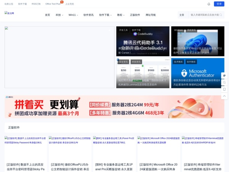Expand the Win11 menu dropdown
The width and height of the screenshot is (229, 172).
73,15
